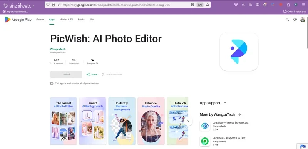Click the PicWish: AI Photo Editor title
This screenshot has height=149, width=308.
pos(106,39)
